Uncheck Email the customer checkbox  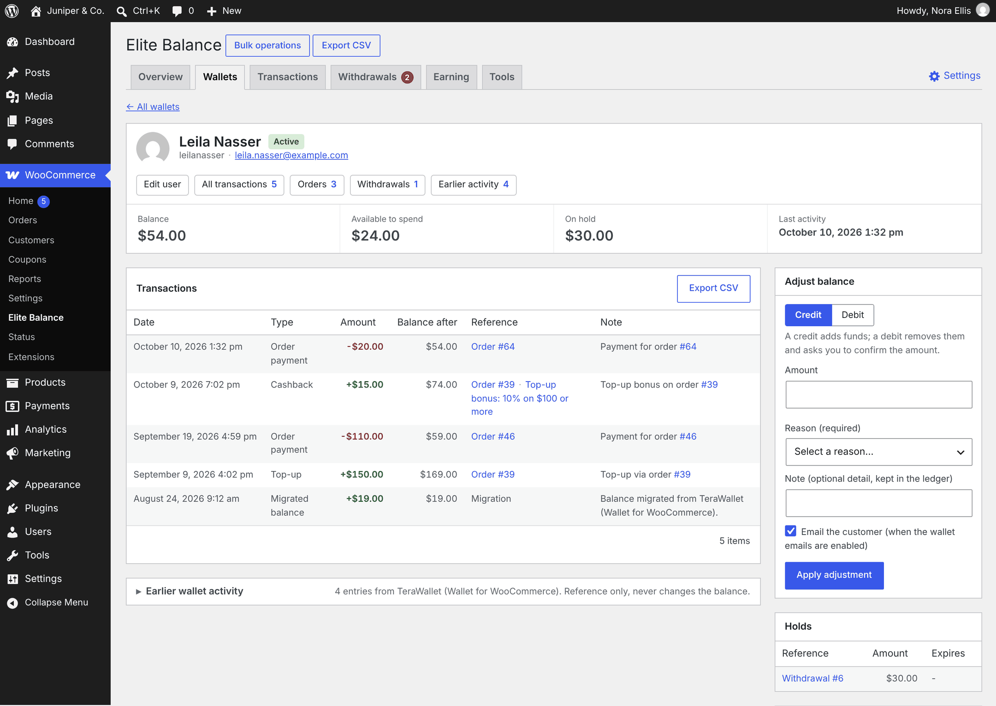tap(791, 531)
